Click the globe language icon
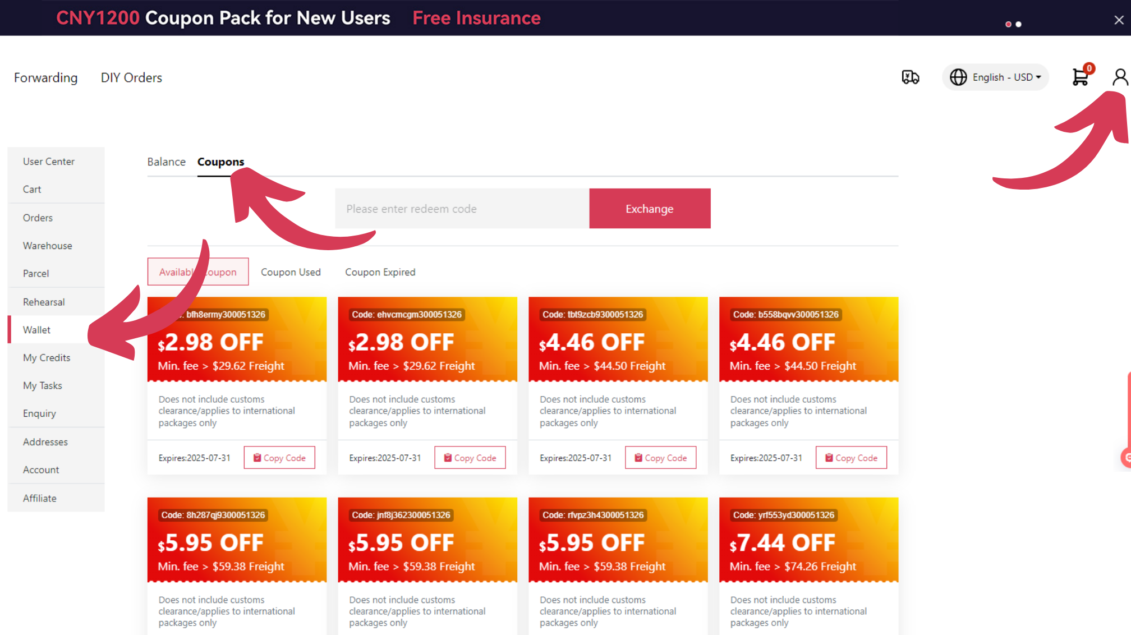Viewport: 1131px width, 635px height. tap(958, 77)
